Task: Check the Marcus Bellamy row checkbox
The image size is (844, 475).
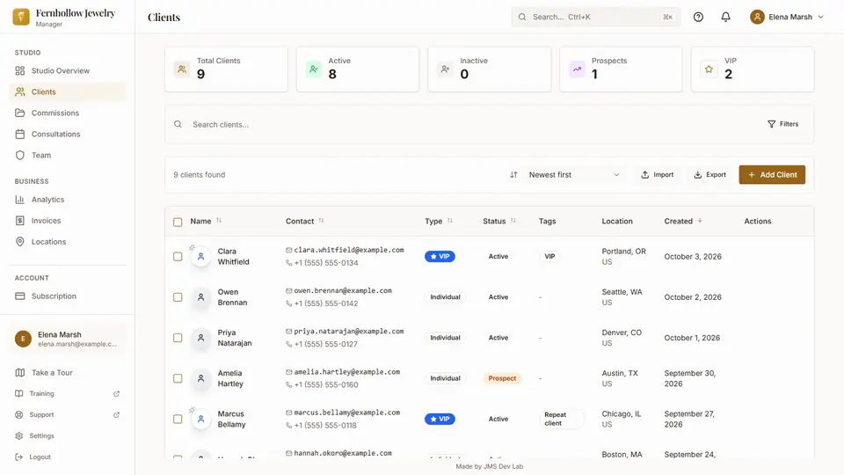Action: [178, 419]
